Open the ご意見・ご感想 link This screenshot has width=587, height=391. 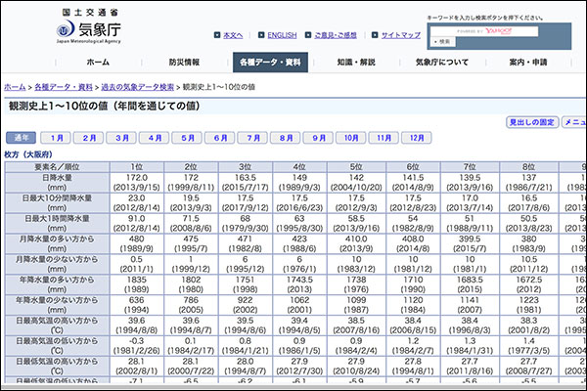[336, 35]
